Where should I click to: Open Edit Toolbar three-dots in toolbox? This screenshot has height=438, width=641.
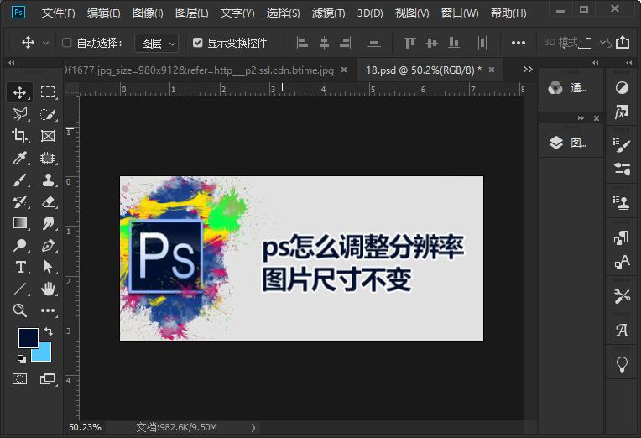click(48, 310)
